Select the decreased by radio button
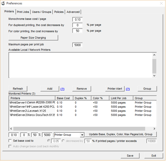The width and height of the screenshot is (166, 161). pos(63,141)
